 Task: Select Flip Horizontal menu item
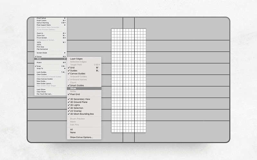click(42, 49)
